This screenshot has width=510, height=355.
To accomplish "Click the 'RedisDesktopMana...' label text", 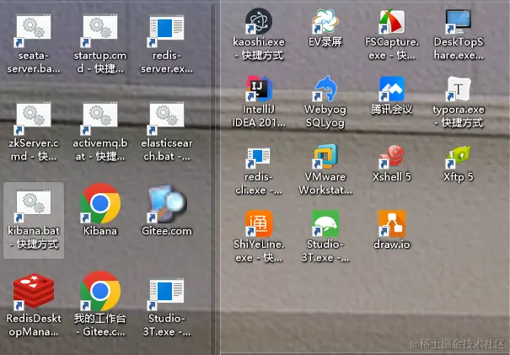I will (x=34, y=325).
